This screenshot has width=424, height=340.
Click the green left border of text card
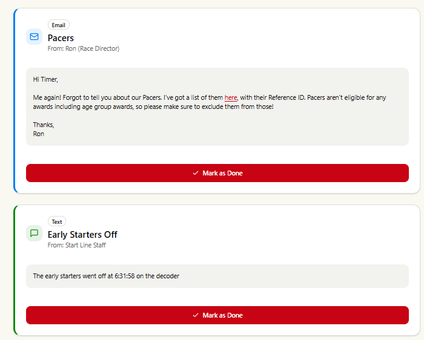[x=15, y=270]
